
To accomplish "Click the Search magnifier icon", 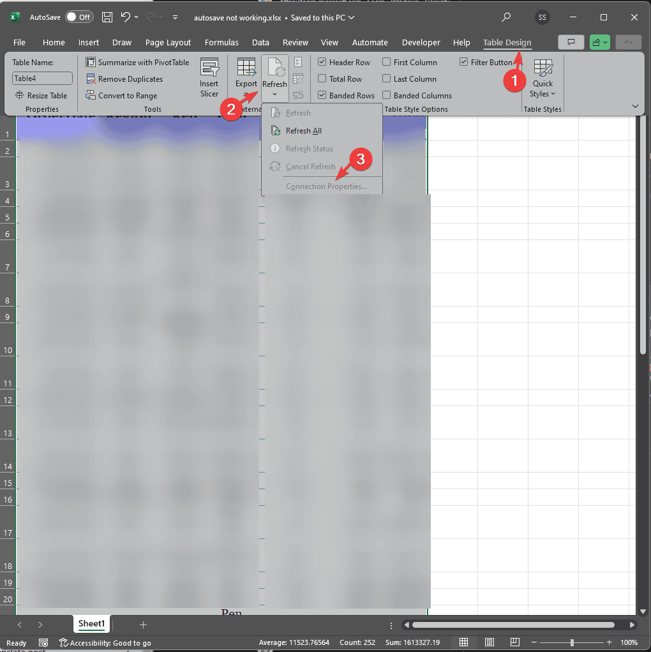I will tap(506, 17).
